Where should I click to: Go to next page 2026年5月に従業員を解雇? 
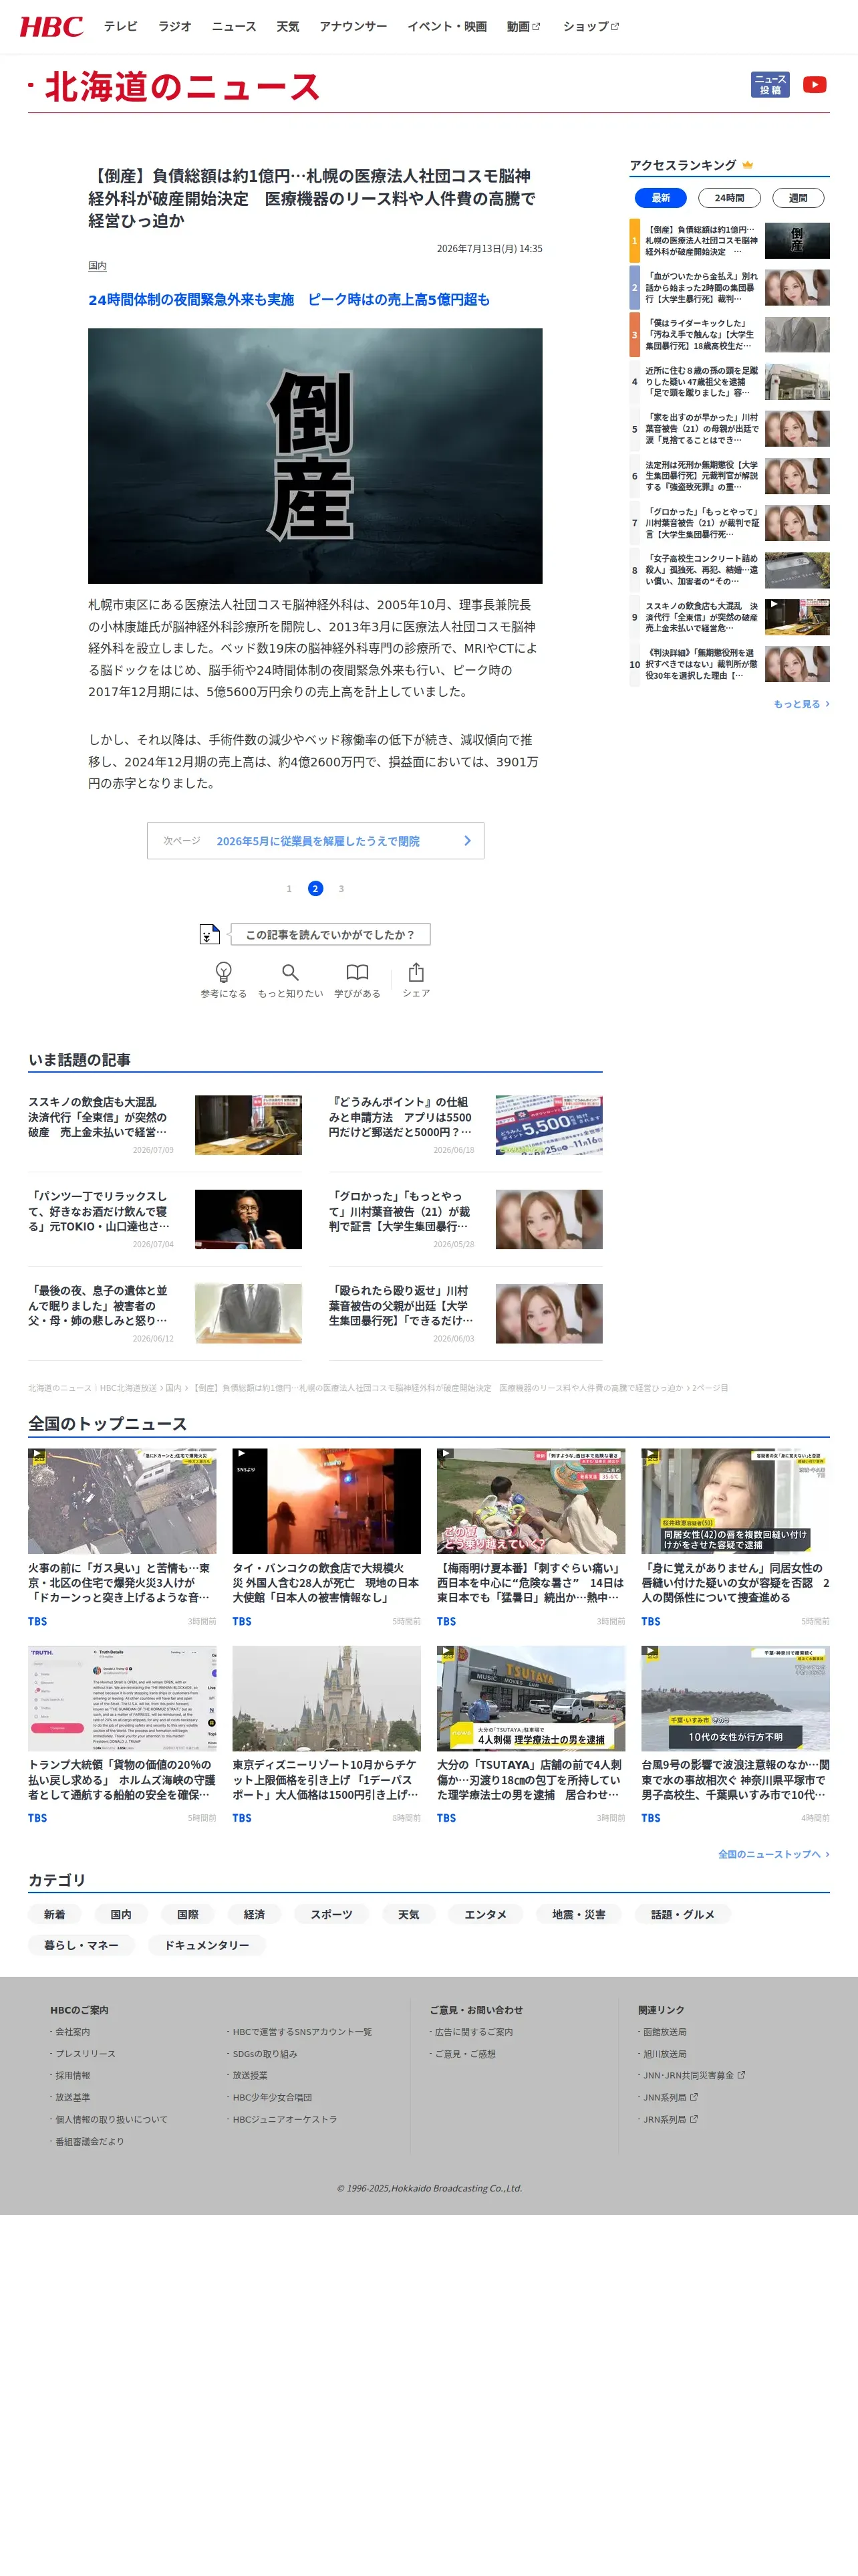pyautogui.click(x=315, y=841)
